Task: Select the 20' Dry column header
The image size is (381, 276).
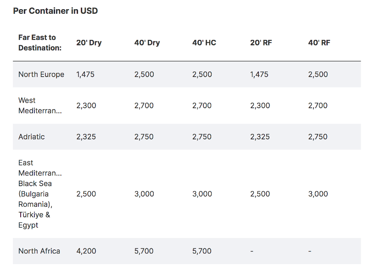Action: (89, 43)
